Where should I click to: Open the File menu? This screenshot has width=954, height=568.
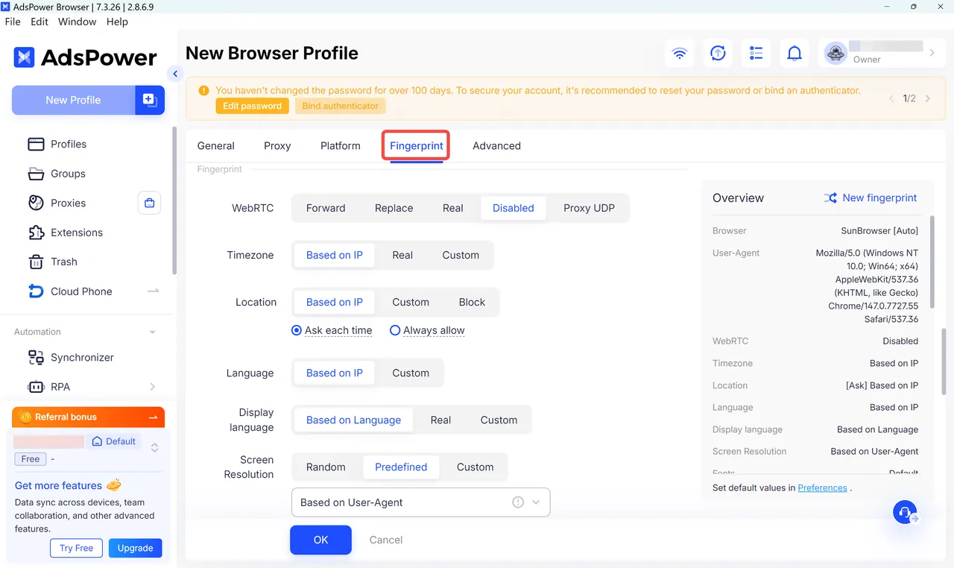(x=13, y=22)
